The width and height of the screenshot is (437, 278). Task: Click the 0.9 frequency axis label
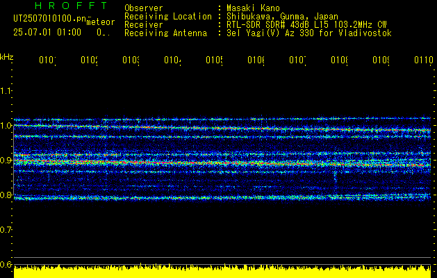6,160
